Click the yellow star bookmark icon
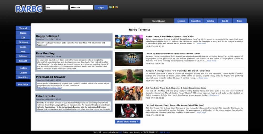 tap(113, 7)
